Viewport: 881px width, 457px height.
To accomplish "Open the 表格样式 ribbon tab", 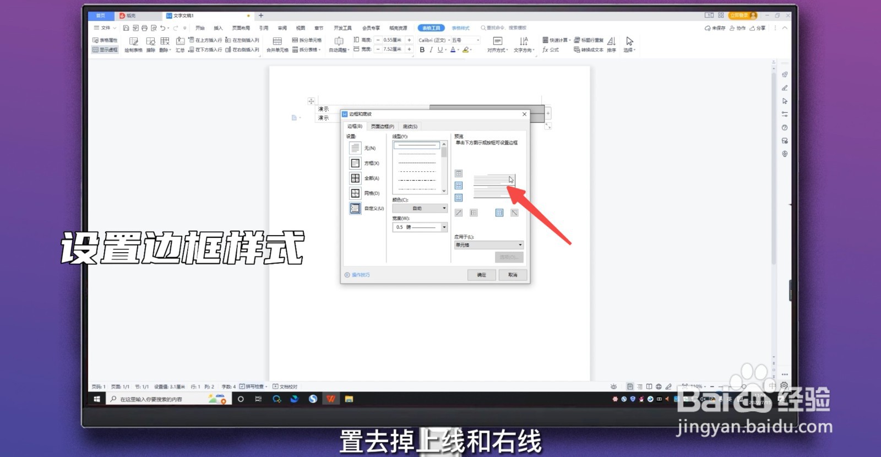I will tap(461, 28).
